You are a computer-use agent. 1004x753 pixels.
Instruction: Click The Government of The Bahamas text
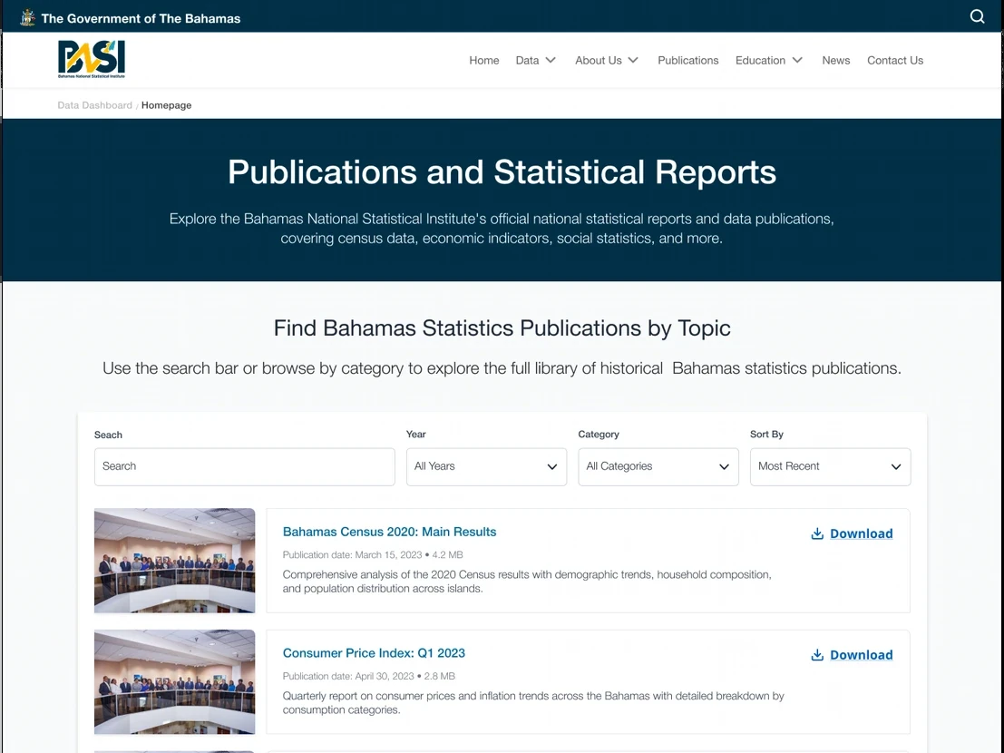click(x=141, y=18)
